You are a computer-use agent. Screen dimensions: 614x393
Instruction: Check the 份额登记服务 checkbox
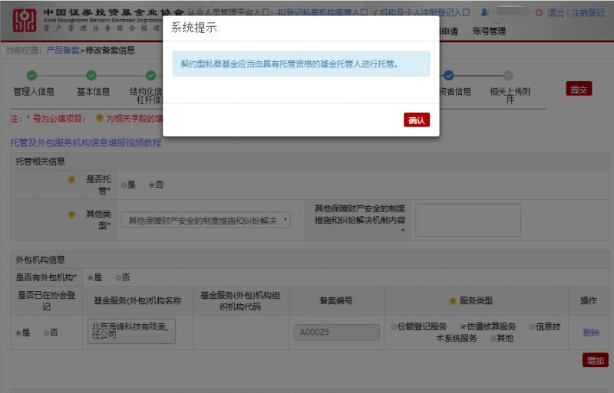click(394, 327)
